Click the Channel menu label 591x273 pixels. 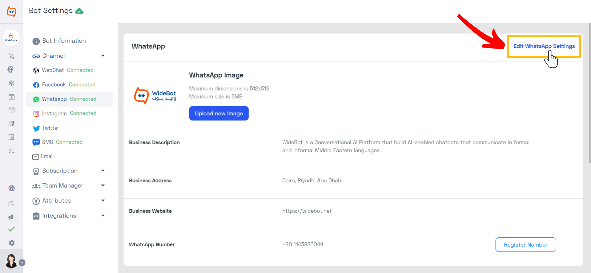click(x=54, y=56)
